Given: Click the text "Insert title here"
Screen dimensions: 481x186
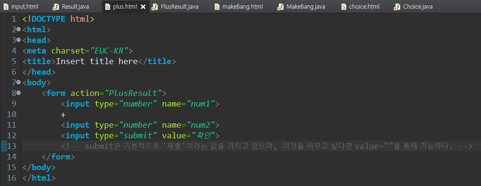Looking at the screenshot, I should (96, 61).
